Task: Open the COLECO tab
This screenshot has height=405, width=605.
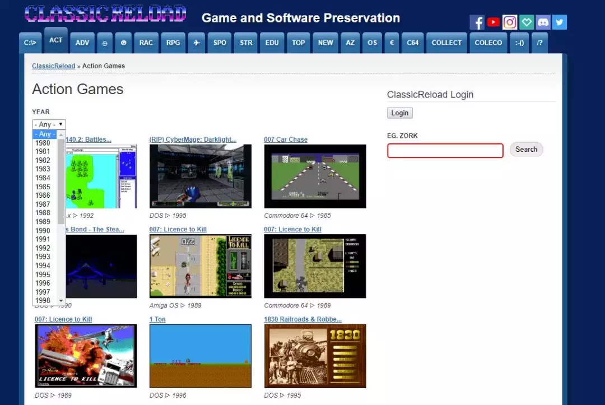Action: (488, 43)
